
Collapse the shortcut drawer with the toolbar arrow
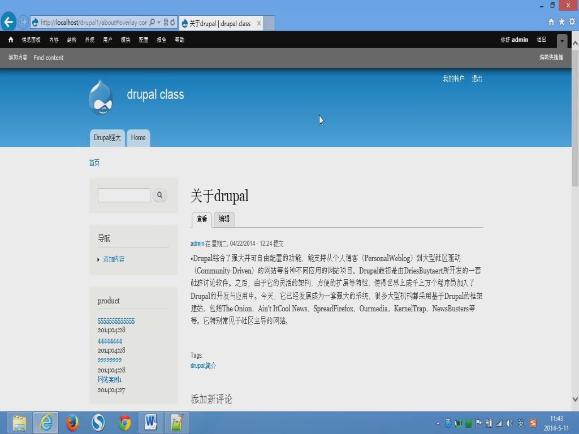[x=562, y=41]
